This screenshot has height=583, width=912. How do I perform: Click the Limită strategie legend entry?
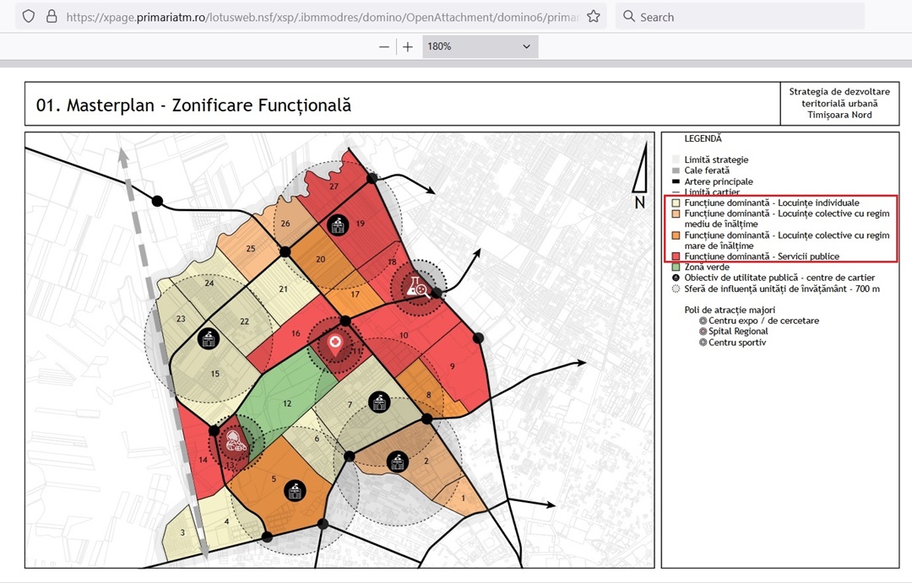click(x=716, y=159)
